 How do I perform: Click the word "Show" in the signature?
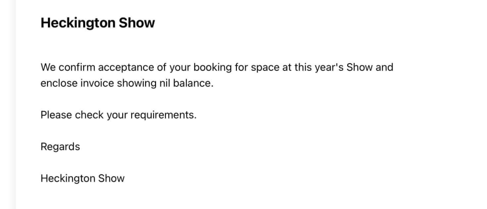tap(111, 179)
